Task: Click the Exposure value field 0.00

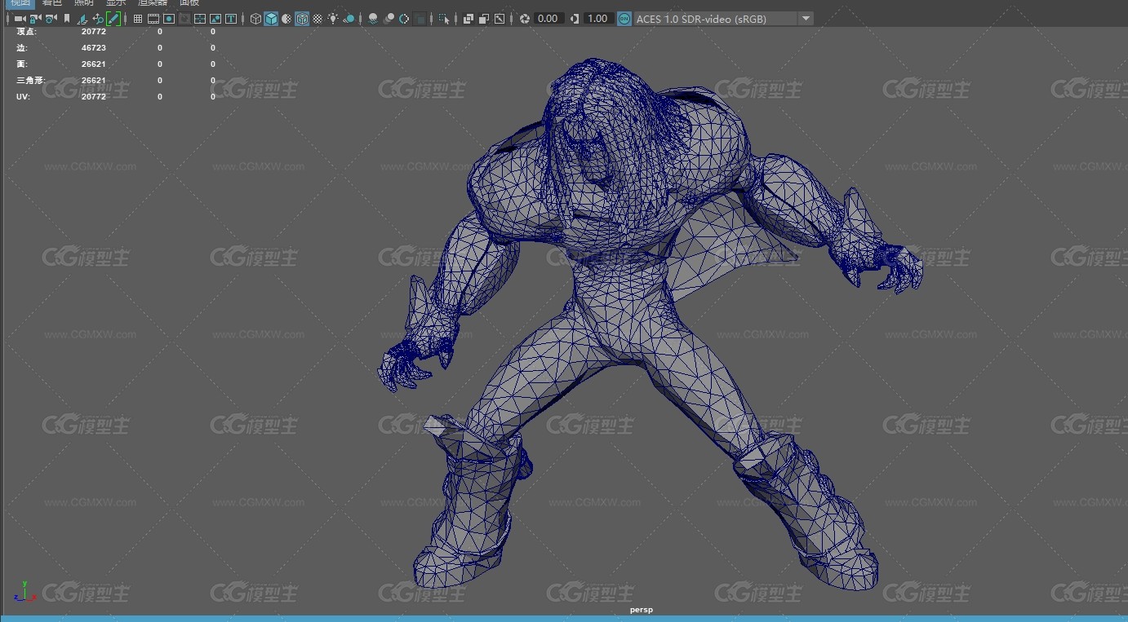Action: pyautogui.click(x=548, y=19)
